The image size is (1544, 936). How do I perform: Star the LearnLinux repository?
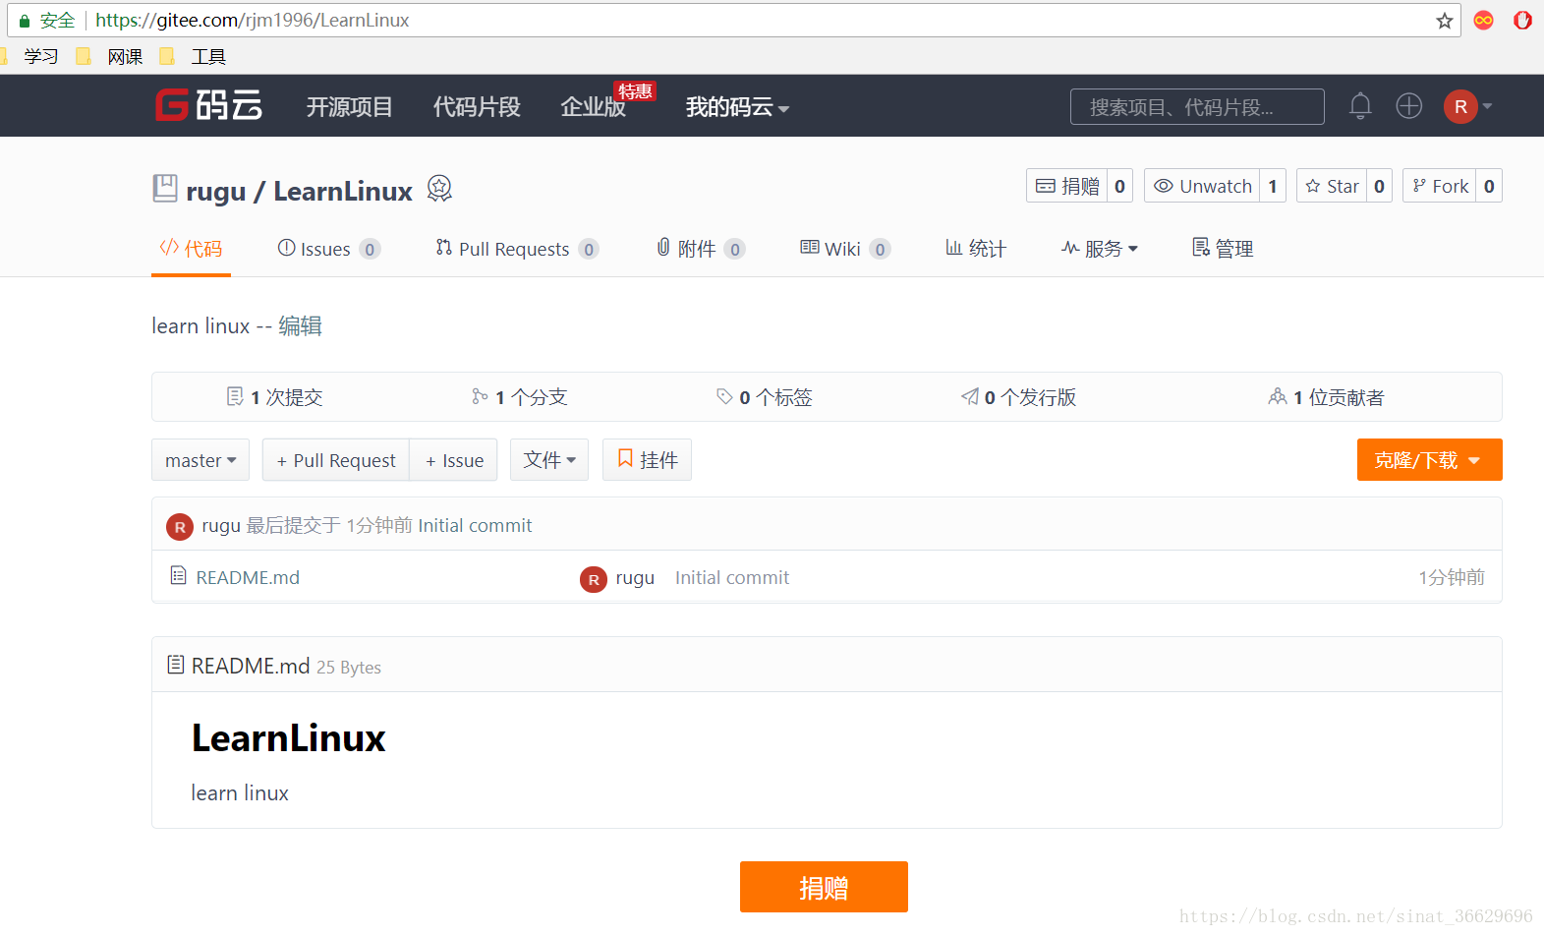coord(1332,186)
